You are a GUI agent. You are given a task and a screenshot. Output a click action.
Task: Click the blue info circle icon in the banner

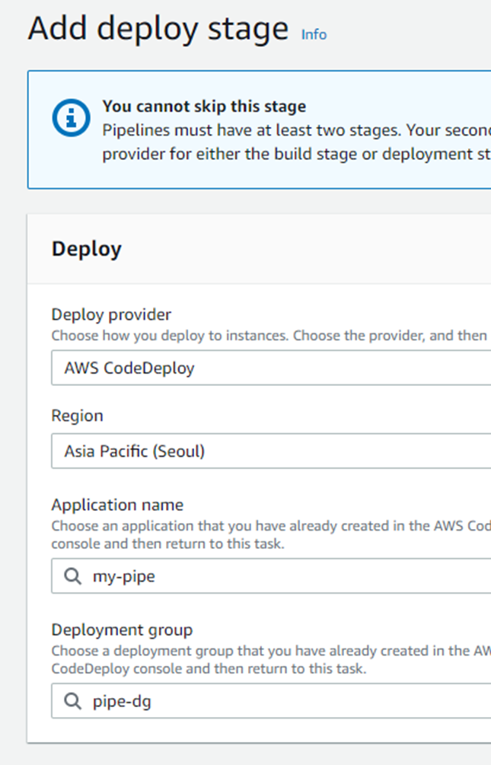[72, 117]
